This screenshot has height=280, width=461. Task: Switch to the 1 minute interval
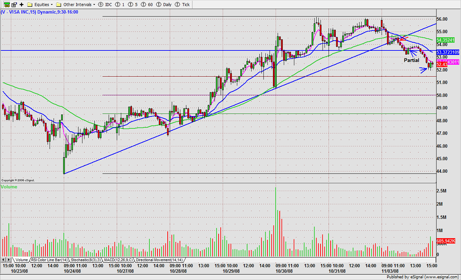point(120,4)
